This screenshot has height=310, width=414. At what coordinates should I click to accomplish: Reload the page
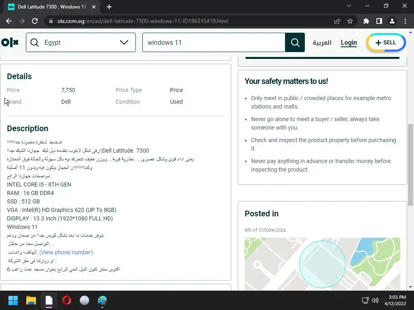coord(35,21)
